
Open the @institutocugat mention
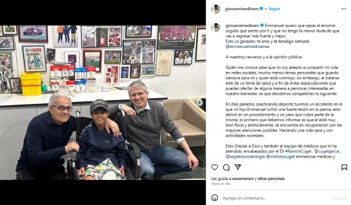pyautogui.click(x=280, y=157)
